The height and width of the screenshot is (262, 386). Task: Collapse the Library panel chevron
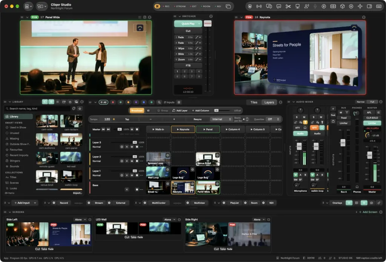point(10,102)
